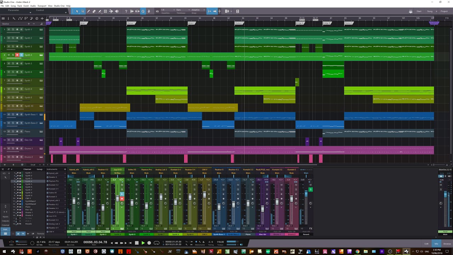This screenshot has width=453, height=255.
Task: Select the Mute tool in the toolbar
Action: coord(105,11)
